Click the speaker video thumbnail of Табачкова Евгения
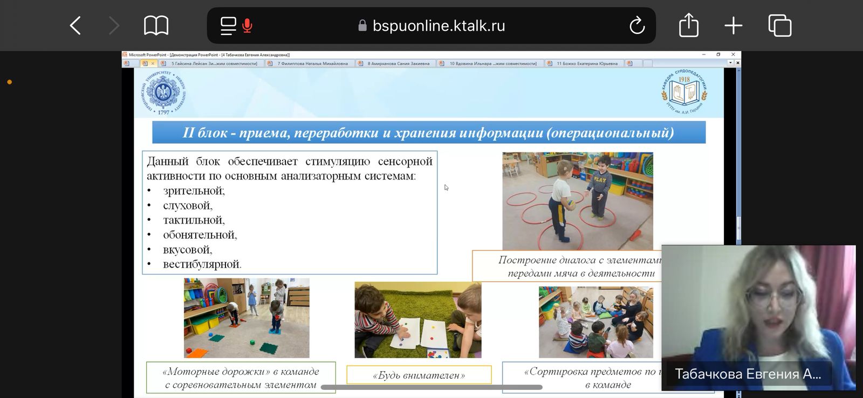Image resolution: width=863 pixels, height=398 pixels. (x=758, y=318)
